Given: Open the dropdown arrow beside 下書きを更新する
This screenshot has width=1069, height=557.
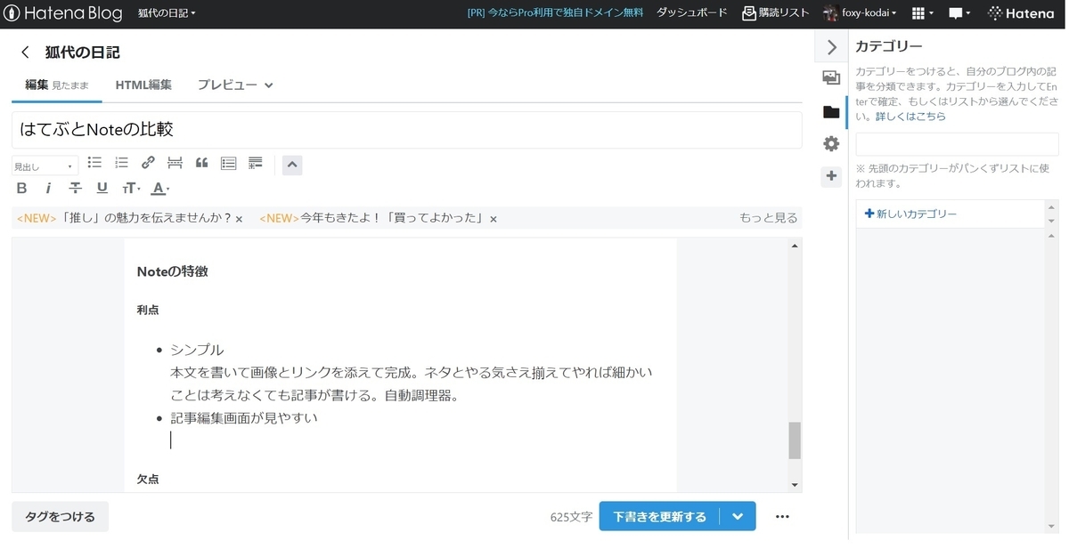Looking at the screenshot, I should (x=738, y=517).
